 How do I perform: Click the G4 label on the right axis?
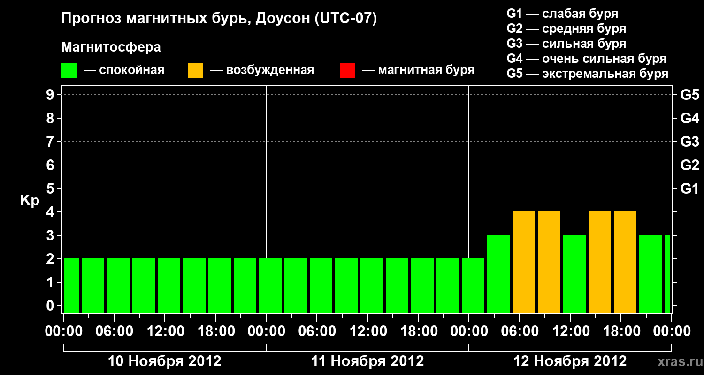[x=690, y=119]
